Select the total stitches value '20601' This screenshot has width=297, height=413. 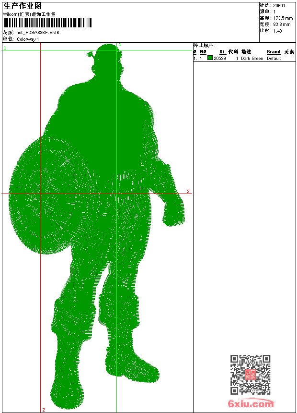[279, 6]
